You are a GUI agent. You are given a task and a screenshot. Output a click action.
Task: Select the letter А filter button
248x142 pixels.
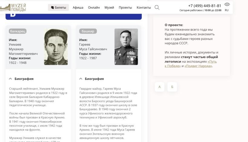(159, 87)
